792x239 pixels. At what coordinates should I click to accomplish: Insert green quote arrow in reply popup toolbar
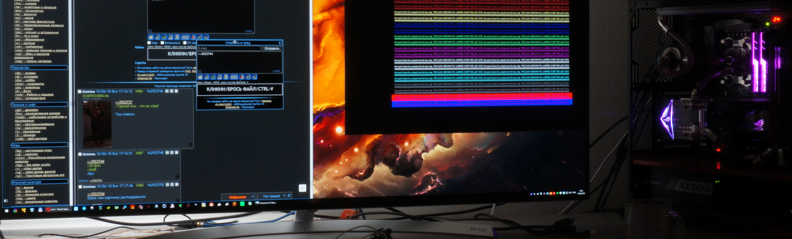pyautogui.click(x=213, y=77)
